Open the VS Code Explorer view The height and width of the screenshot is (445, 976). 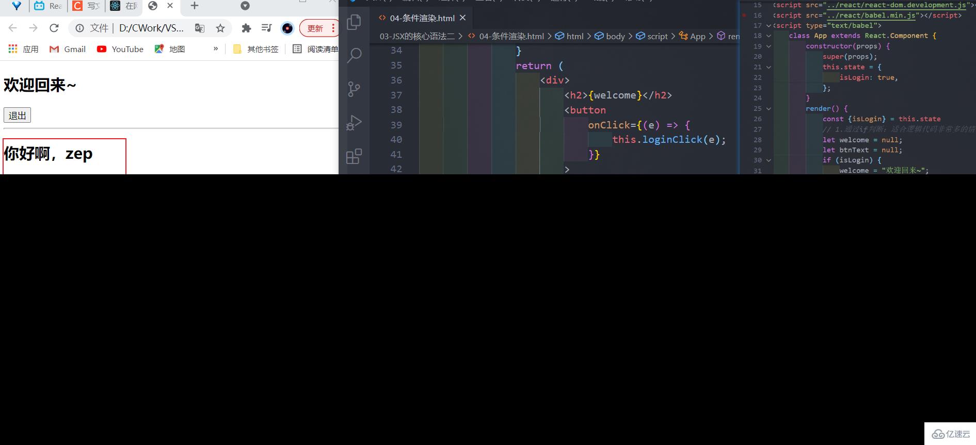click(x=354, y=22)
